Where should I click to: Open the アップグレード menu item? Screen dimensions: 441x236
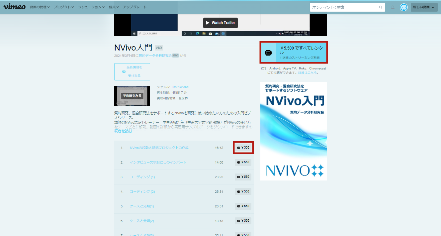(x=134, y=7)
